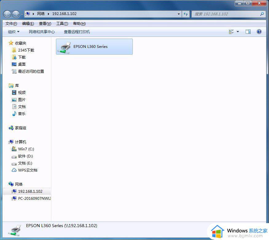Select the EPSON L360 Series printer item
The image size is (269, 240).
[x=94, y=47]
